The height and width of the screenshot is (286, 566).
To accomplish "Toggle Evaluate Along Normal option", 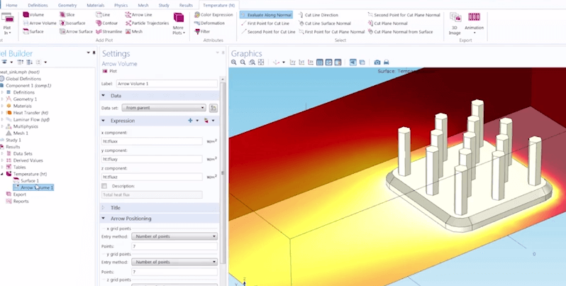I will point(265,14).
